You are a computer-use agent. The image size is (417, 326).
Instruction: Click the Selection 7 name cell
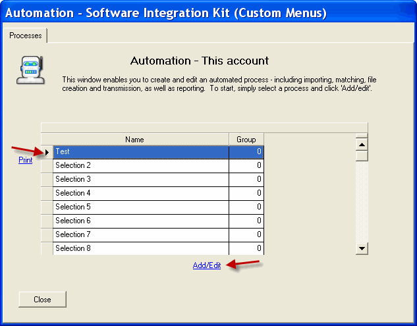coord(140,235)
